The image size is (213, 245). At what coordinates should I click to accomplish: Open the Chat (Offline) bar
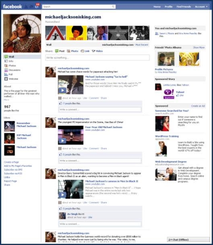(x=188, y=240)
